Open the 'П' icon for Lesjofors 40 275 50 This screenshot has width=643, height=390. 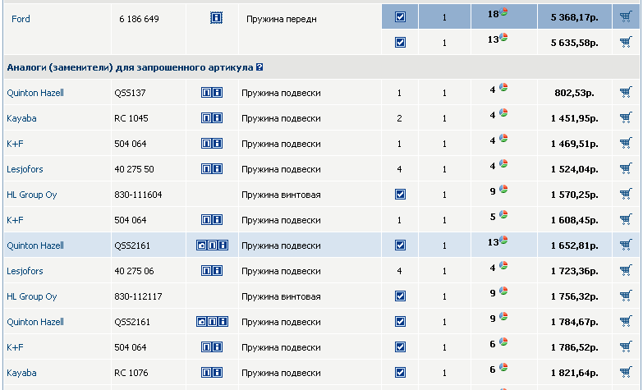click(x=207, y=169)
